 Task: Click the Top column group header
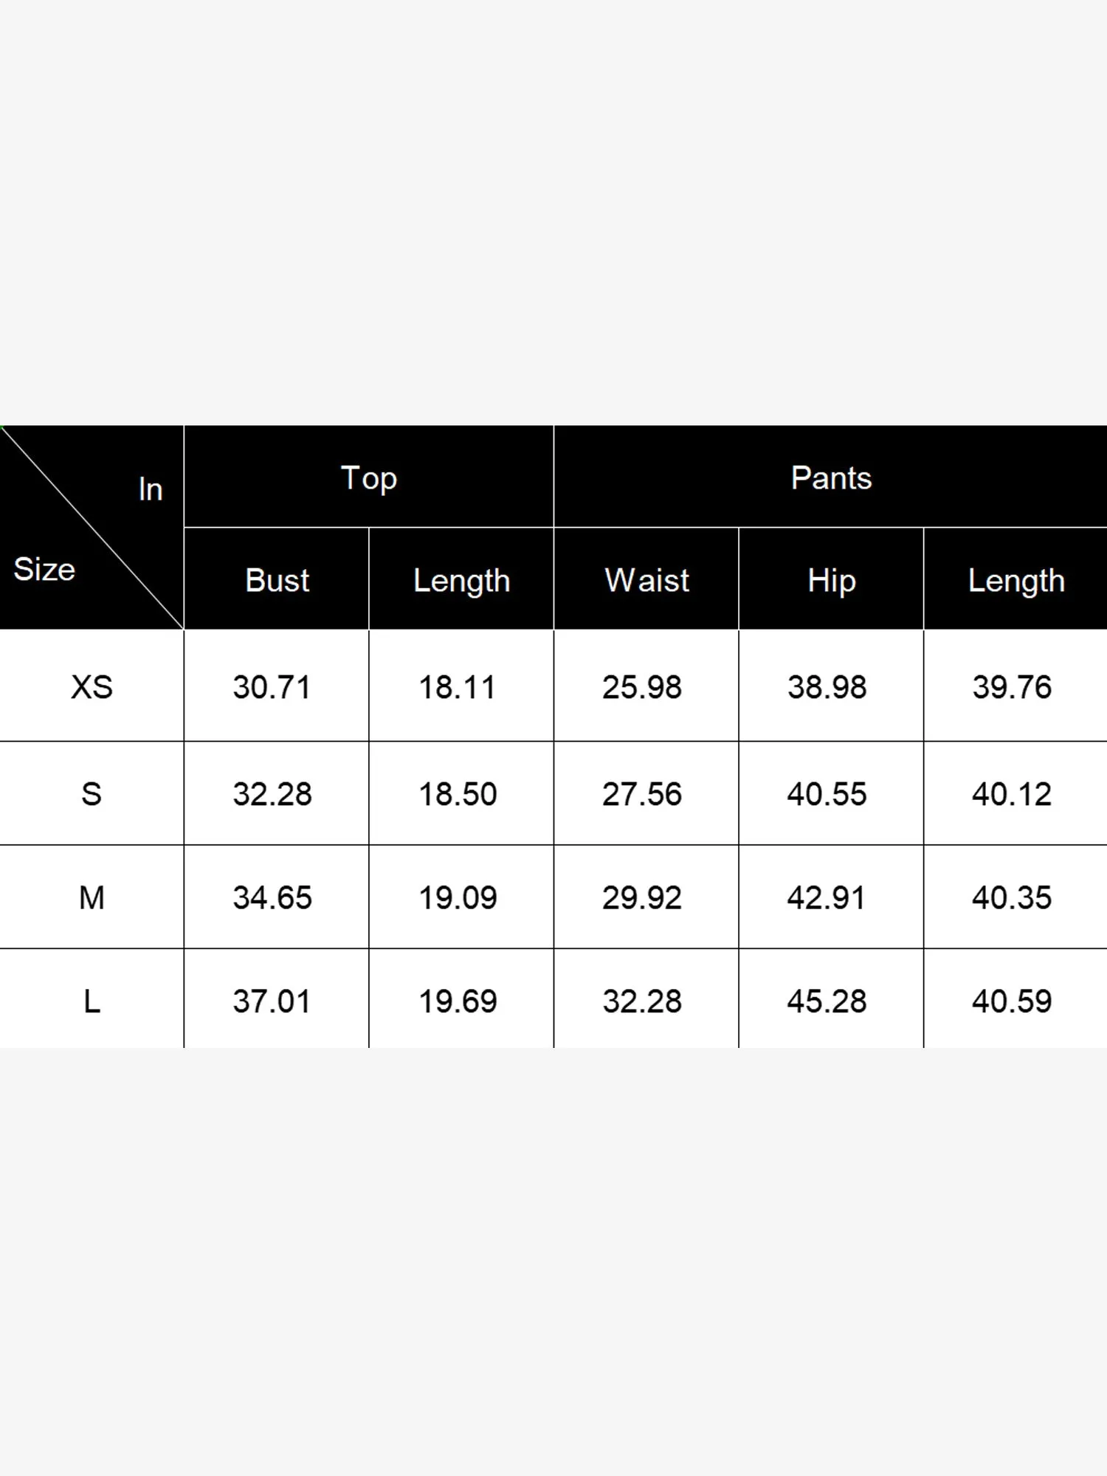369,477
